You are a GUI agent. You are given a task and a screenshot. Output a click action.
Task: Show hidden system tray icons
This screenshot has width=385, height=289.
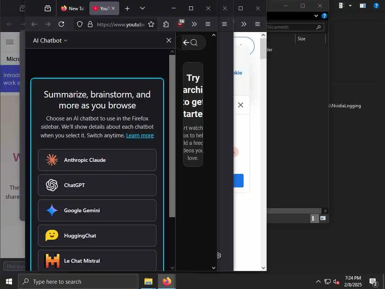[318, 281]
